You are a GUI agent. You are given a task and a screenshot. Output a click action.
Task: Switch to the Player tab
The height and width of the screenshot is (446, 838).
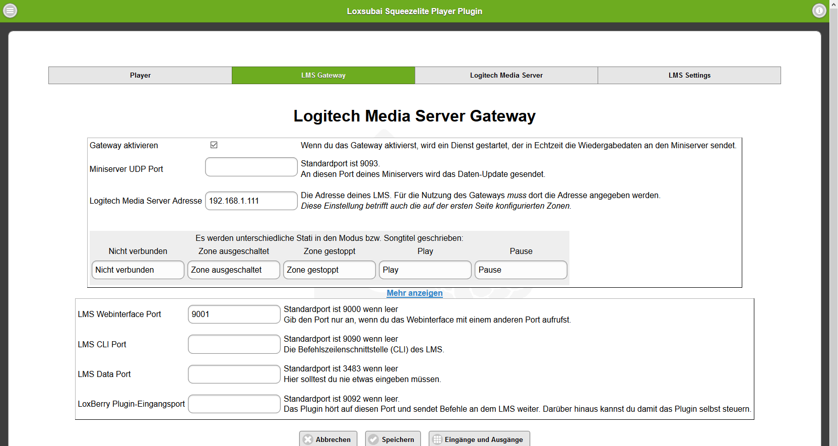(140, 75)
